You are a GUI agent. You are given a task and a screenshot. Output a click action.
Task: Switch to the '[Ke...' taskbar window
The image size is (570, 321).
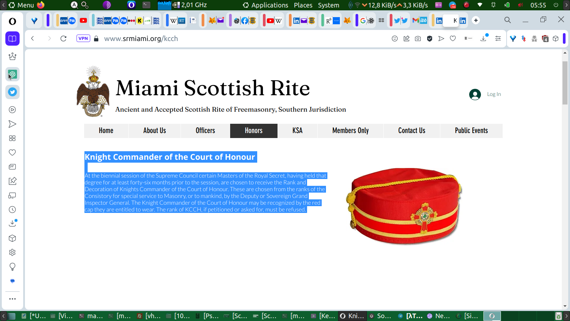pos(323,316)
